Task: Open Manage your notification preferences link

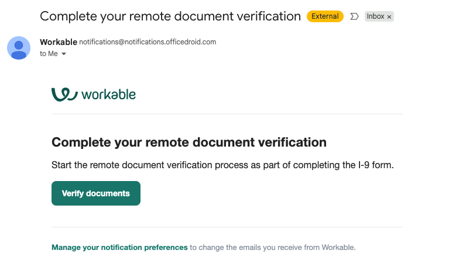Action: (x=119, y=248)
